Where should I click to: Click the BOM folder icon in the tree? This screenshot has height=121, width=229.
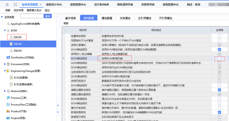point(8,30)
